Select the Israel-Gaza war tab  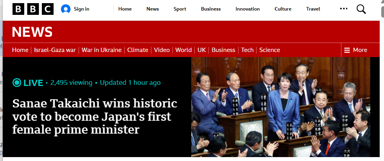[55, 50]
